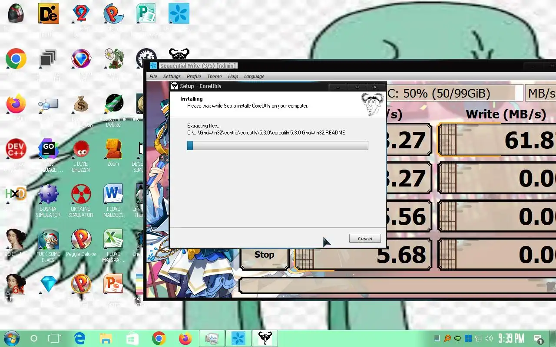556x347 pixels.
Task: Open the Google Chrome desktop shortcut
Action: point(16,59)
